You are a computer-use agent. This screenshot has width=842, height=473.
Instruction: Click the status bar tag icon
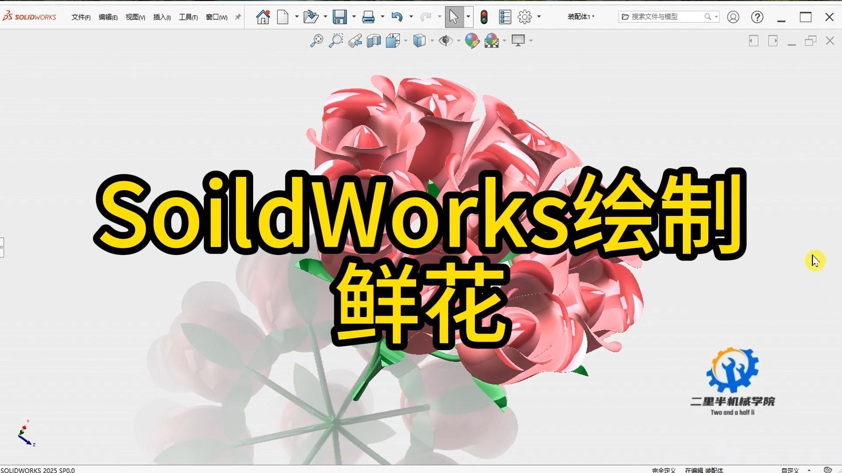828,470
